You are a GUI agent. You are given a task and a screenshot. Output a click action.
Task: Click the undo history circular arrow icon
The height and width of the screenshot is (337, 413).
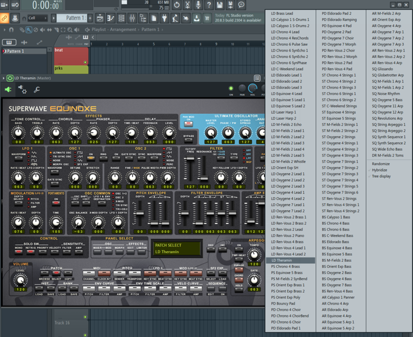[x=177, y=5]
